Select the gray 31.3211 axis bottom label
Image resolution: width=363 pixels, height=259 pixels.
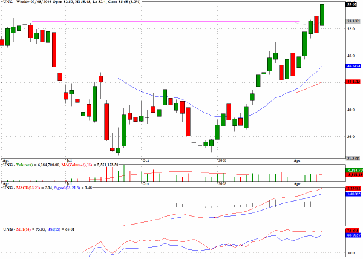[x=353, y=159]
